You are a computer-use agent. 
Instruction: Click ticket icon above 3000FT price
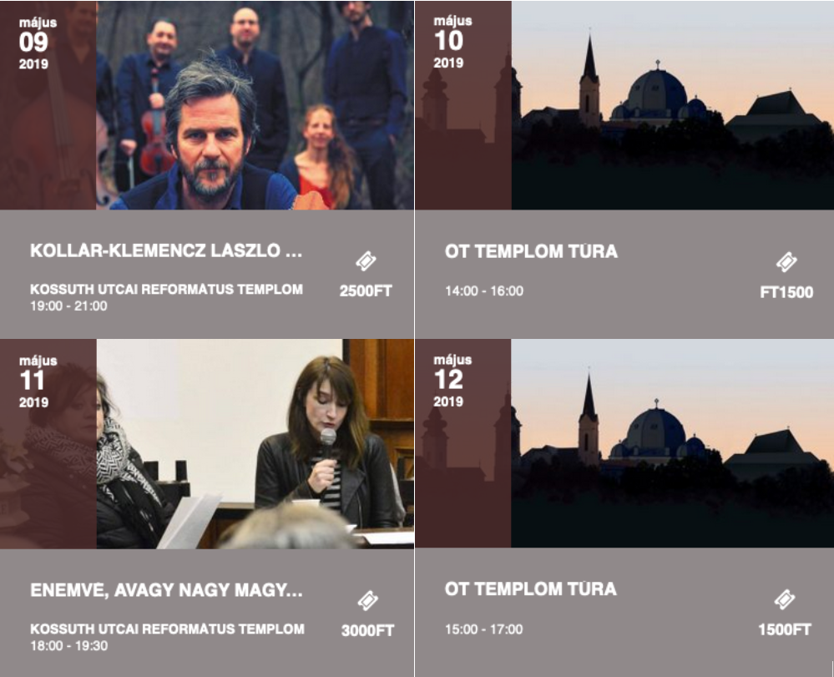367,600
